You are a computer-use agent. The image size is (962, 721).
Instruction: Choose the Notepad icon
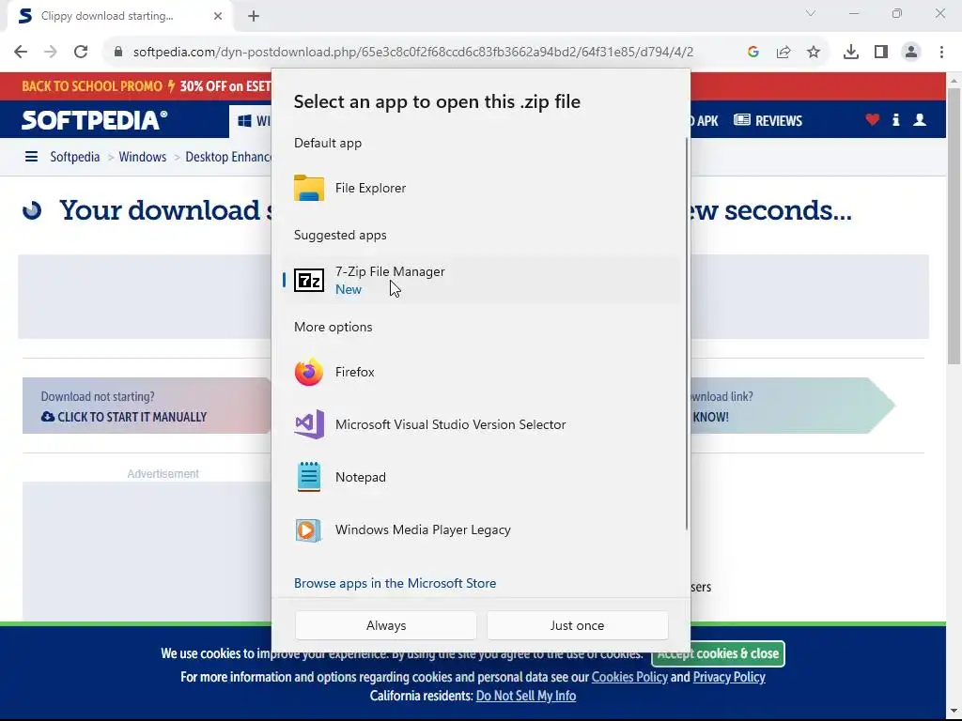click(x=308, y=477)
